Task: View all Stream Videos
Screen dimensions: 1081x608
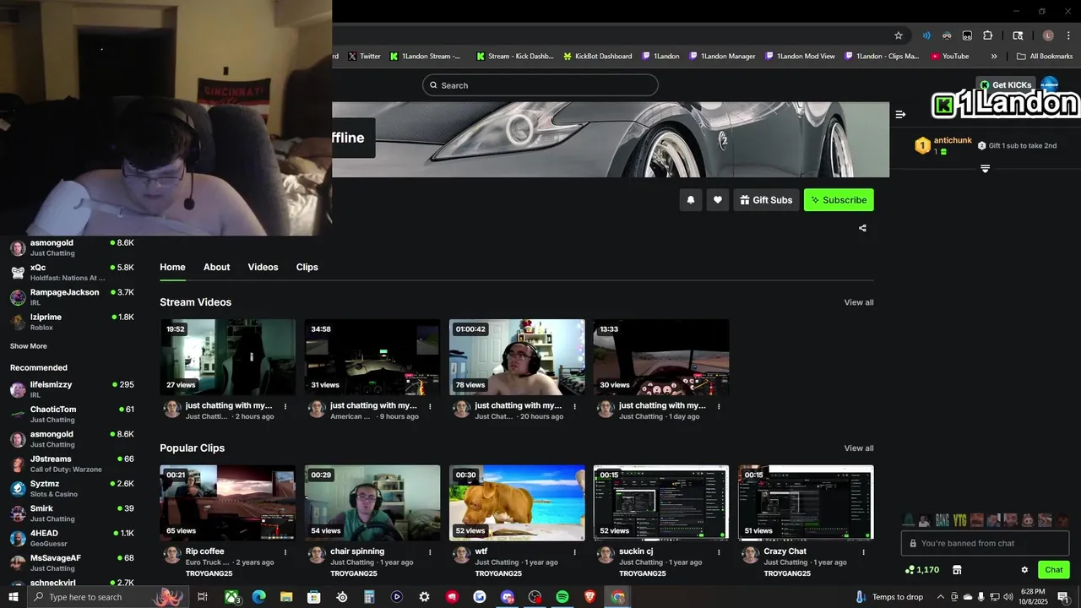Action: pyautogui.click(x=859, y=302)
